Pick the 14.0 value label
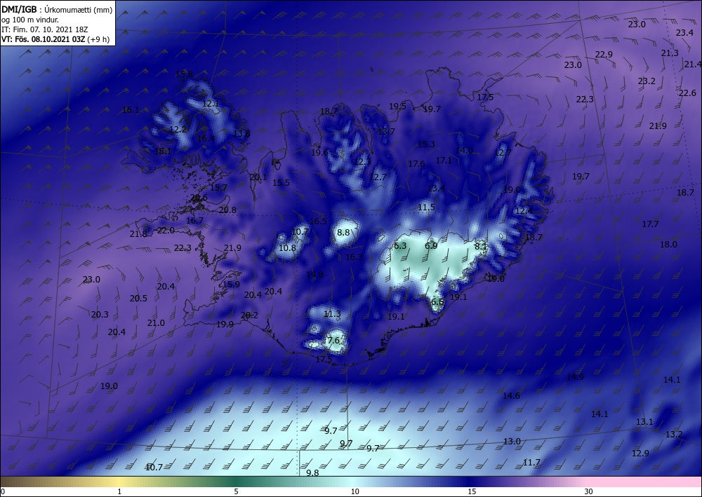Image resolution: width=702 pixels, height=497 pixels. coord(464,150)
